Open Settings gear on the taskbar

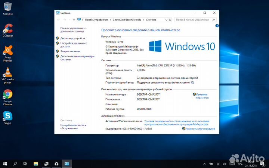[56, 164]
